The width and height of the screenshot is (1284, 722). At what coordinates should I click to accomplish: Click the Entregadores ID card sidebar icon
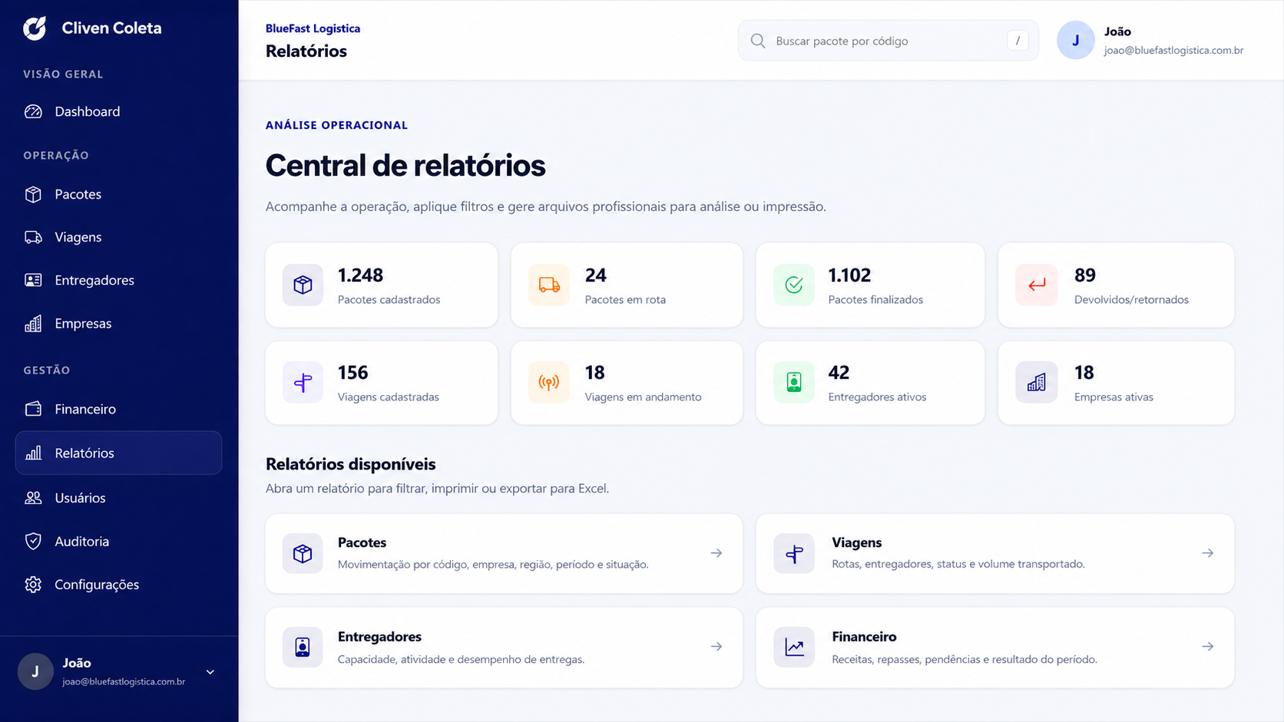(33, 280)
